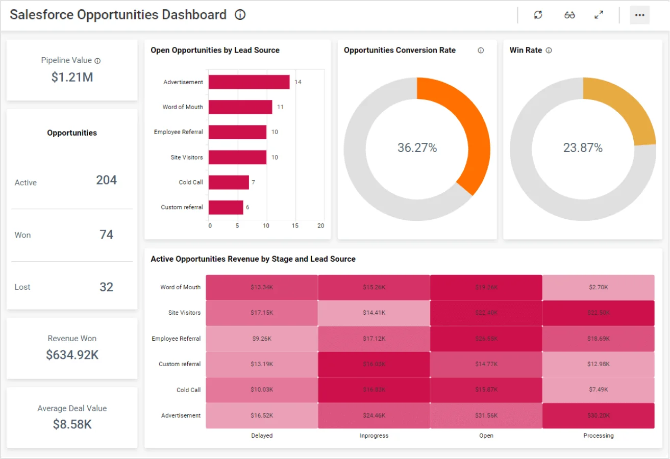670x459 pixels.
Task: Open the three-dot more options menu
Action: pos(639,15)
